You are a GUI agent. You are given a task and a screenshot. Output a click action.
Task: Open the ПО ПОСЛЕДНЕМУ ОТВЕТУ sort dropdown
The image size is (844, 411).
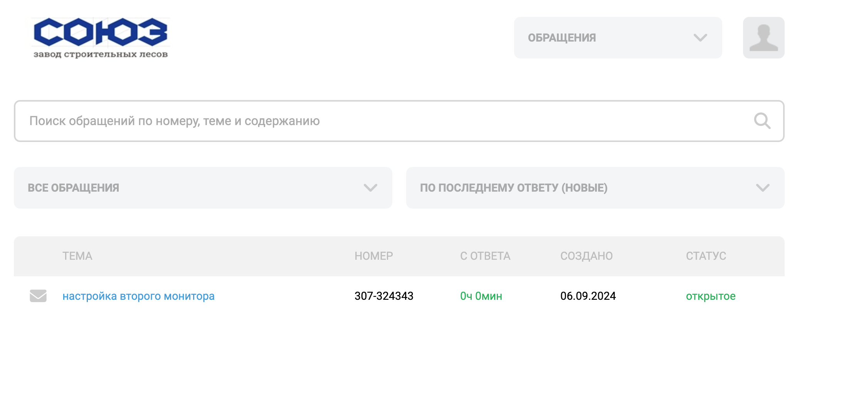point(595,188)
